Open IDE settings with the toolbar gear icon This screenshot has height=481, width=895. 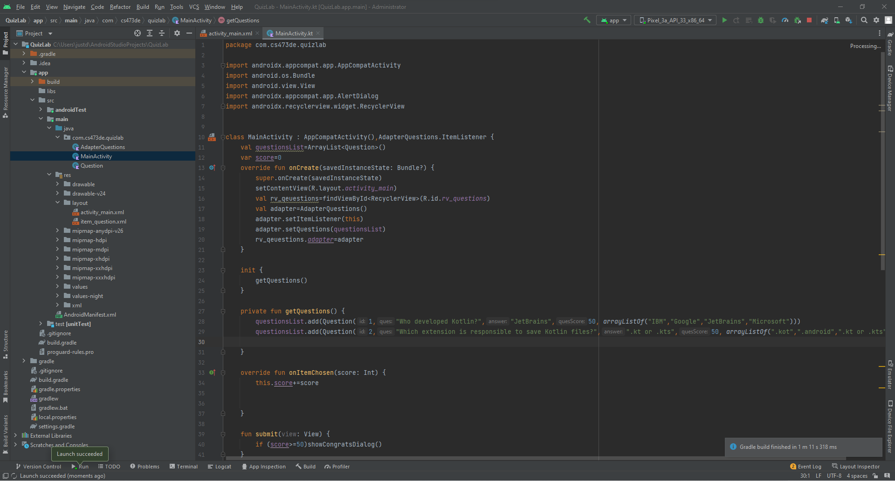click(876, 20)
